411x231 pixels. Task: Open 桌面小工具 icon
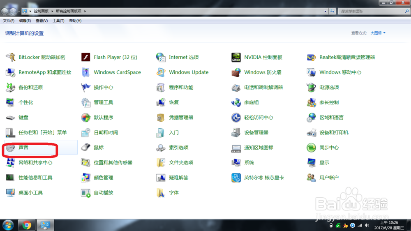coord(11,193)
